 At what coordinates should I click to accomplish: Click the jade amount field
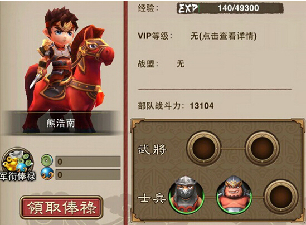[88, 174]
